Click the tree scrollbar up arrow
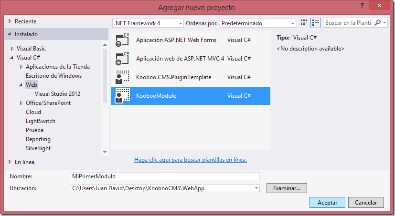Viewport: 395px width, 216px height. (x=105, y=45)
